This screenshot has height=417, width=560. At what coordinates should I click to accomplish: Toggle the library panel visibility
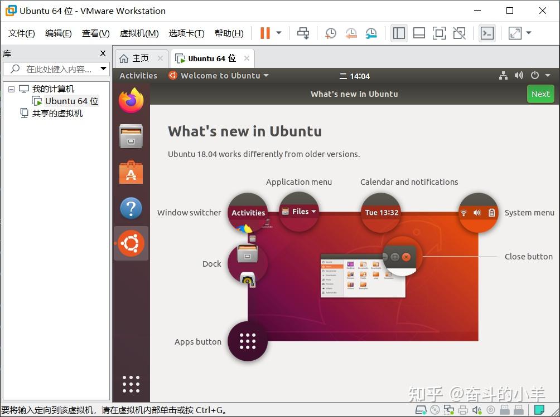pyautogui.click(x=398, y=33)
